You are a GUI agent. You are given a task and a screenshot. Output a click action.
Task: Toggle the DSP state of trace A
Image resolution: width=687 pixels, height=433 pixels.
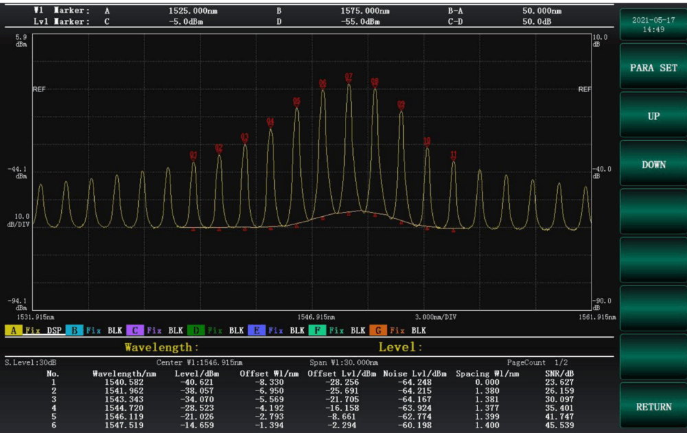[54, 330]
